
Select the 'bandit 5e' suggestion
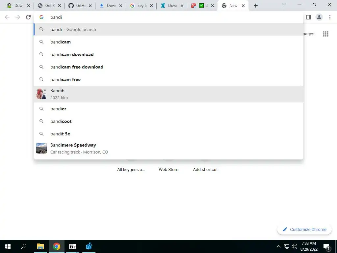tap(168, 134)
